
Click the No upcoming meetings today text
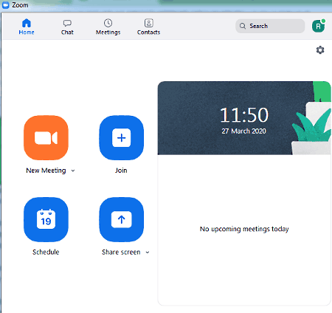tap(244, 229)
